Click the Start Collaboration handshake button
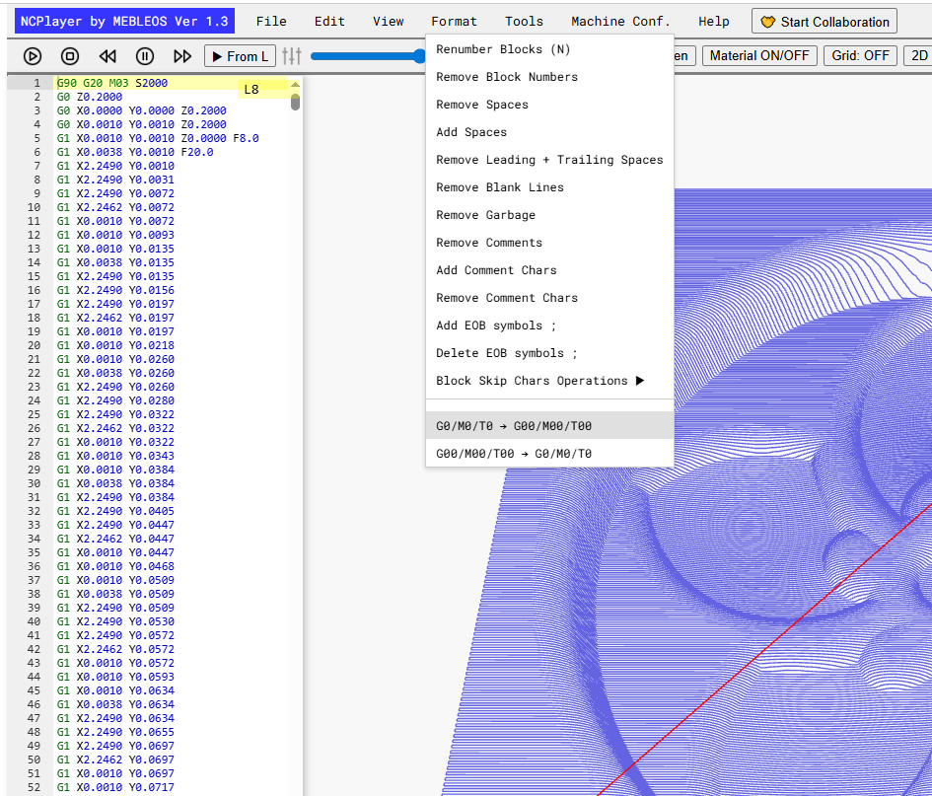932x796 pixels. pos(824,22)
